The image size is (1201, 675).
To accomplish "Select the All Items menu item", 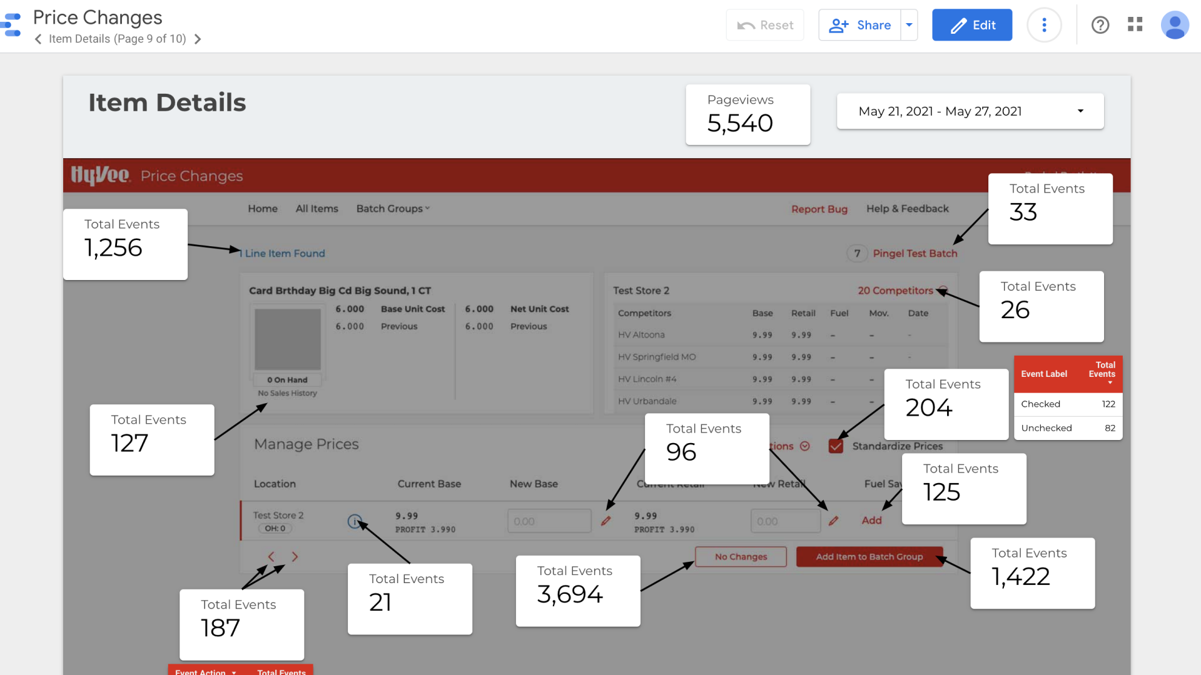I will [x=317, y=209].
